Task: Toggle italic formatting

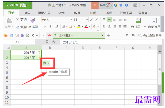Action: tap(51, 26)
